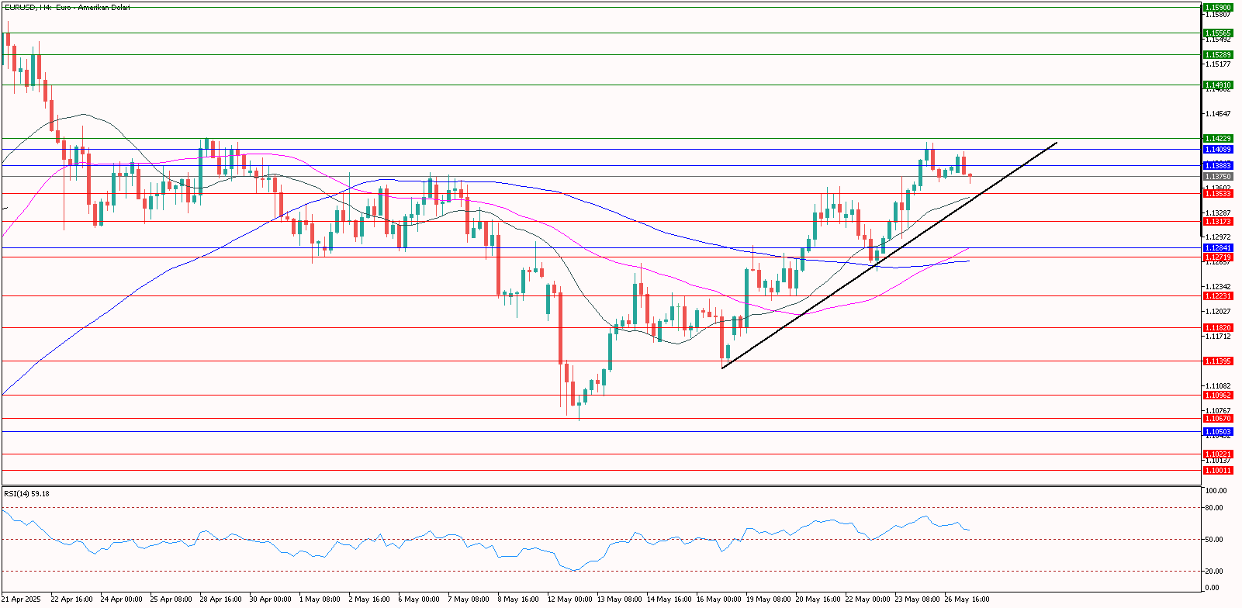Select the RSI 50.00 scale value
1242x608 pixels.
coord(1214,540)
